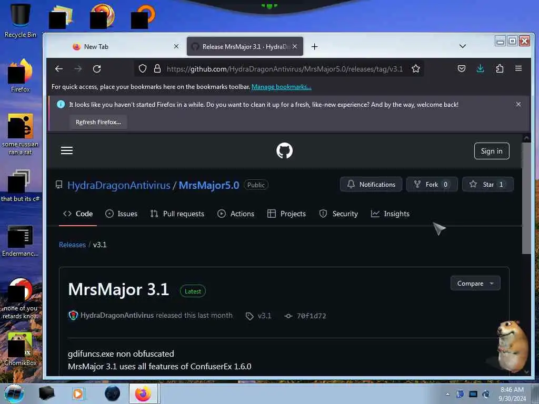Select the Endermanc... desktop icon
Image resolution: width=539 pixels, height=404 pixels.
tap(21, 240)
